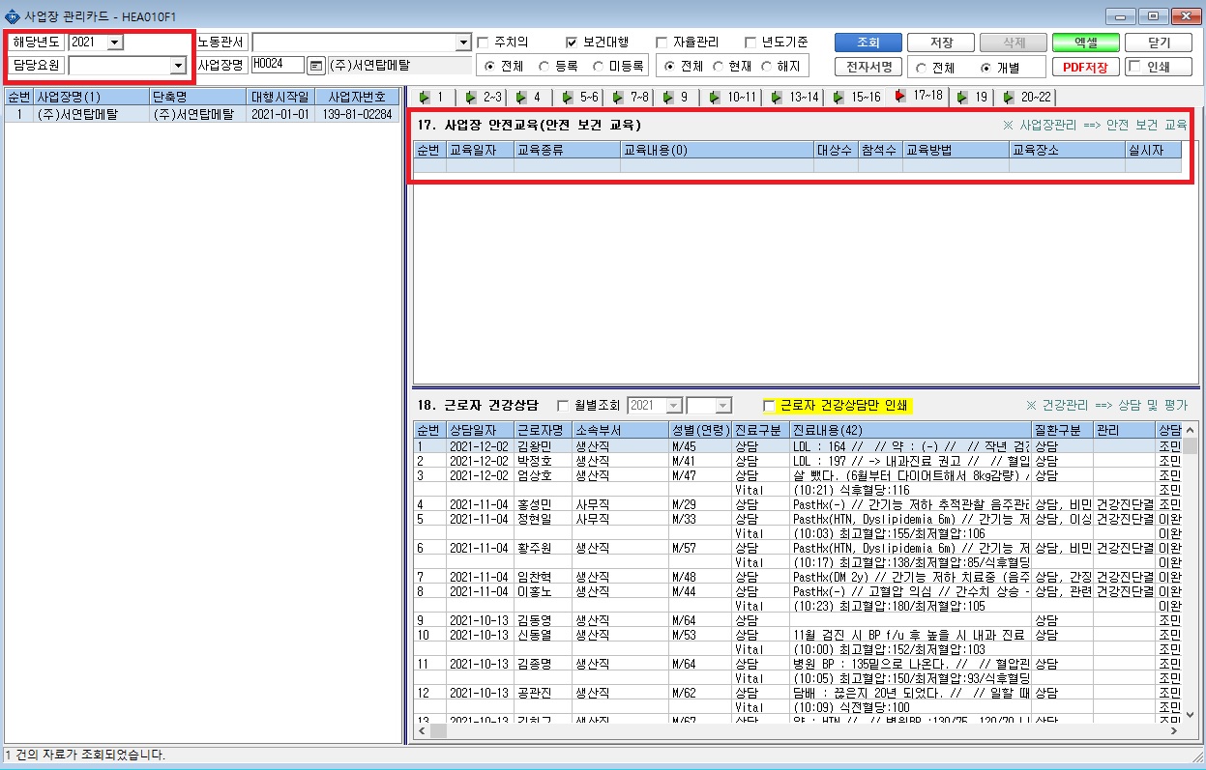Click the green flag icon on tab 9

click(x=667, y=97)
